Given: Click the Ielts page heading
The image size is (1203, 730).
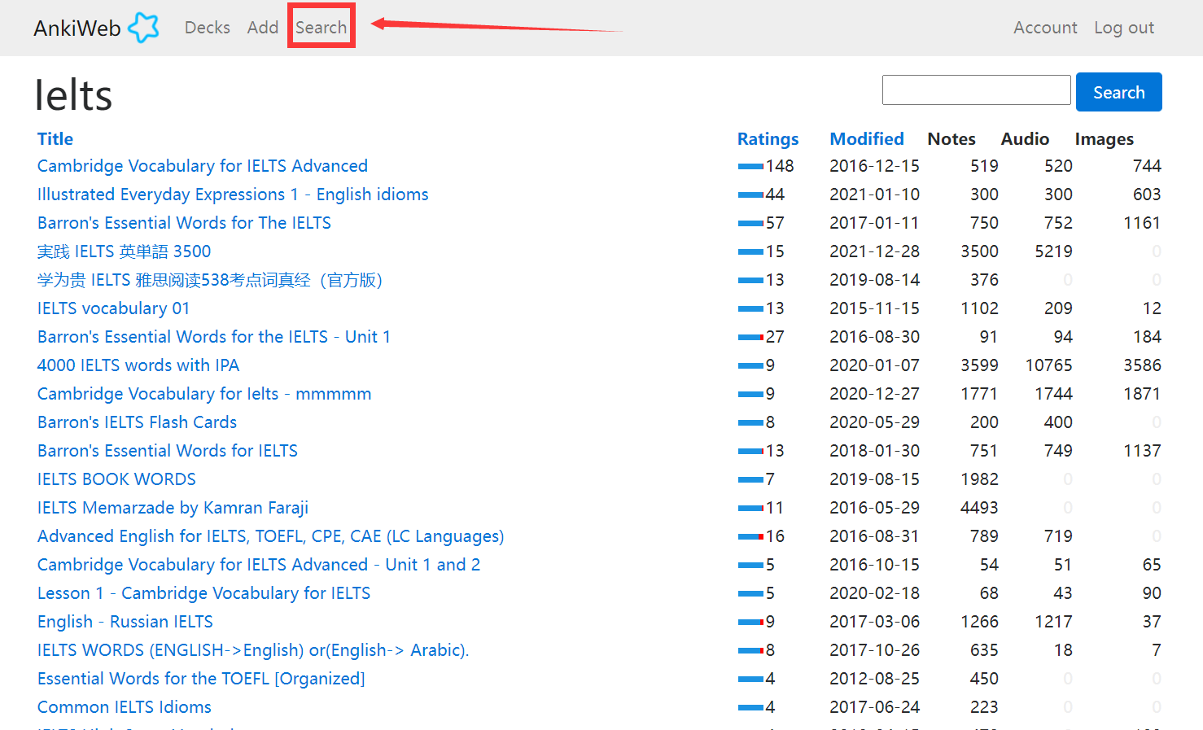Looking at the screenshot, I should click(x=73, y=95).
